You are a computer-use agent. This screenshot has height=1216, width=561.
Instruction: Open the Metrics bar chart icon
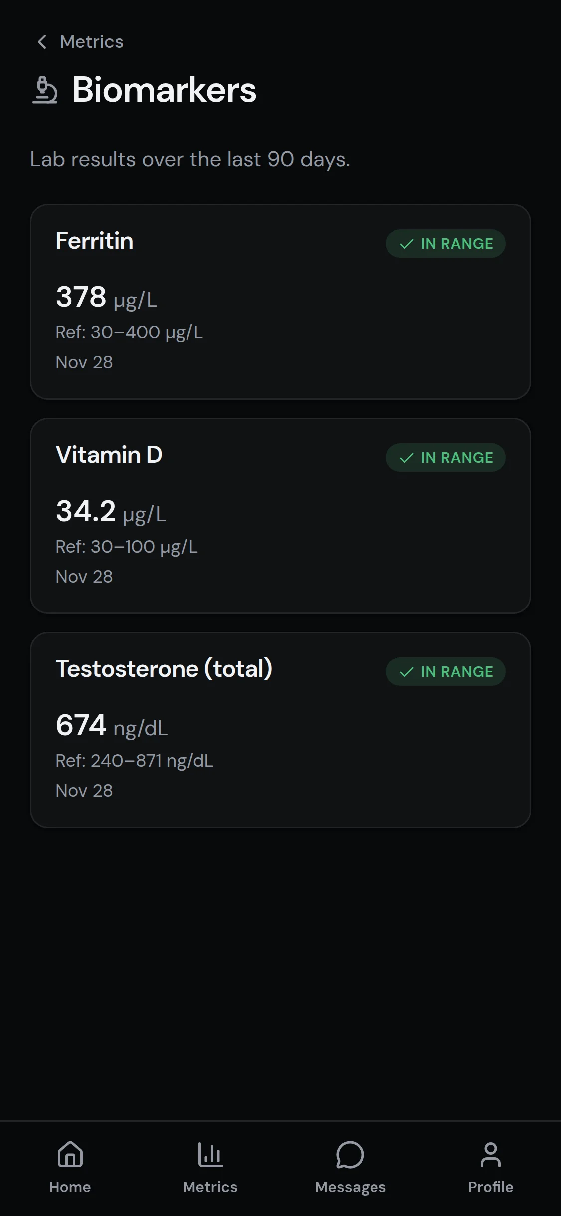(210, 1154)
